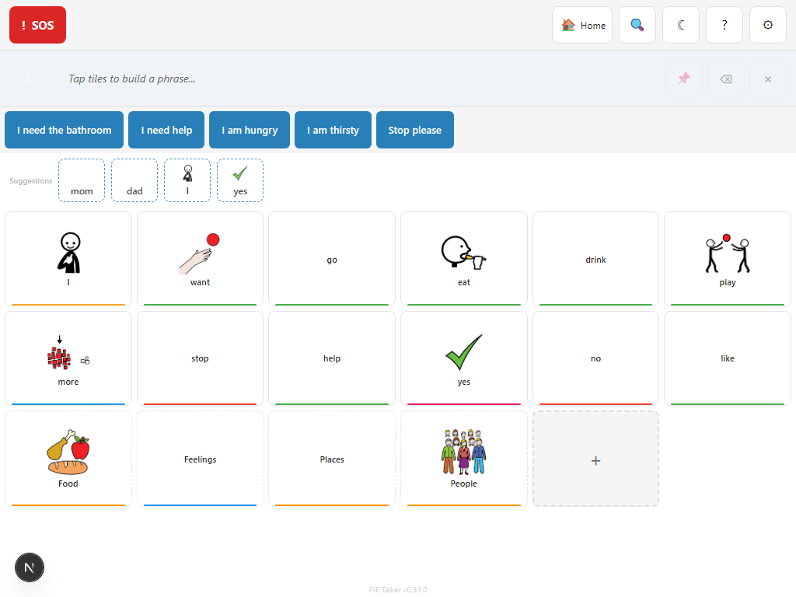796x597 pixels.
Task: Tap the 'eat' symbol tile
Action: coord(464,259)
